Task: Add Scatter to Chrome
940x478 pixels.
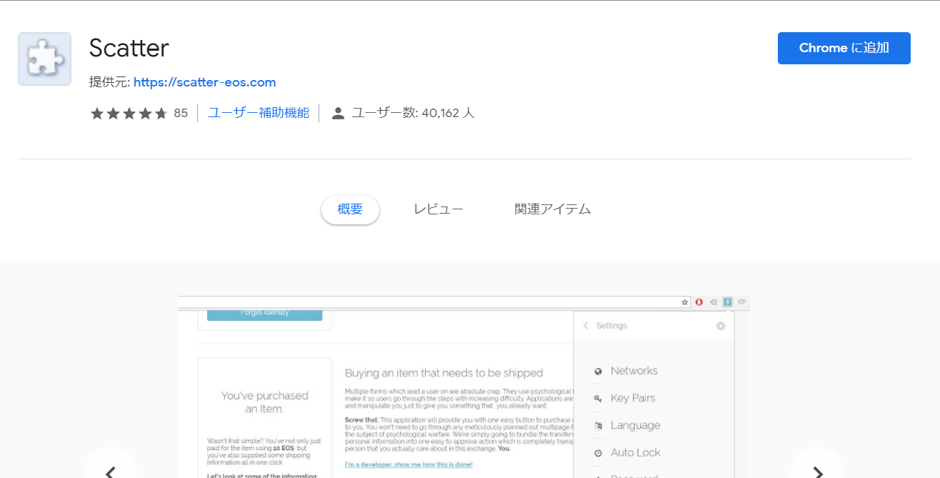Action: click(844, 48)
